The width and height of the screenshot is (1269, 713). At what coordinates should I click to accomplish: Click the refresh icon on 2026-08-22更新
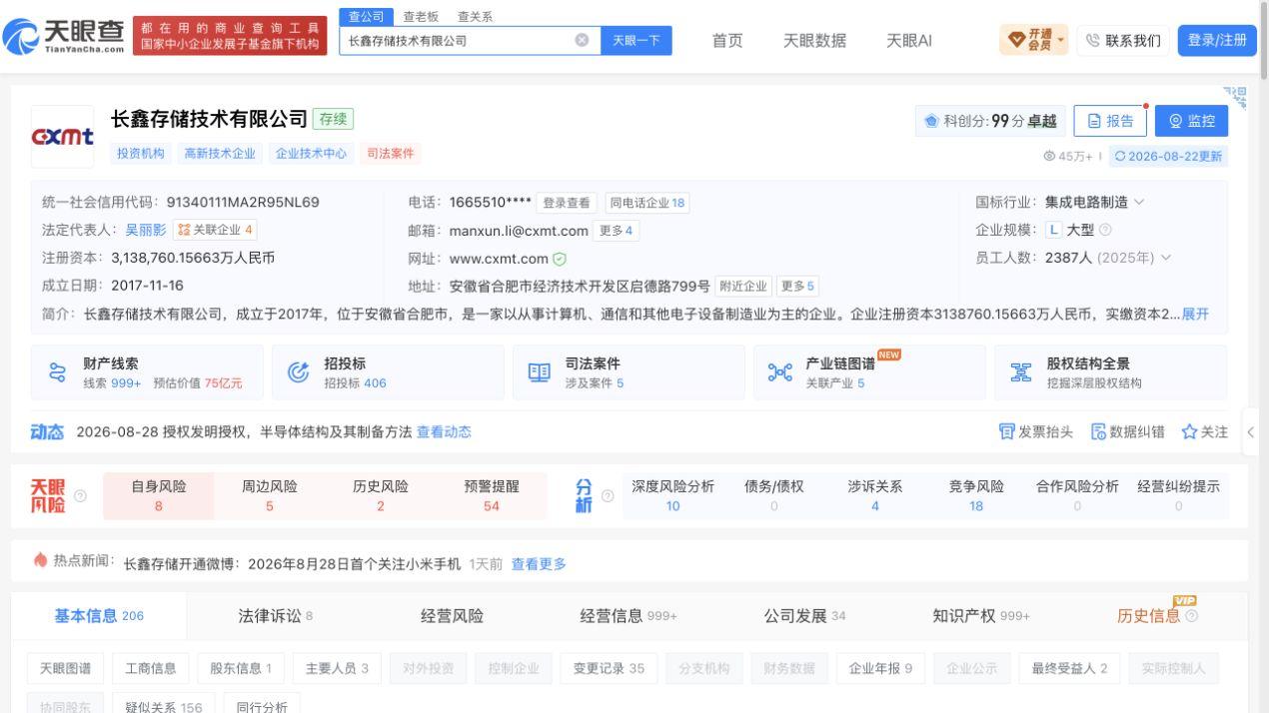coord(1120,156)
